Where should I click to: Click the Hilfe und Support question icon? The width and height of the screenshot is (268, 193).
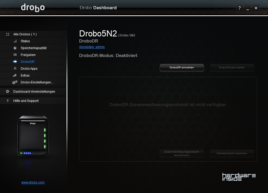[8, 101]
